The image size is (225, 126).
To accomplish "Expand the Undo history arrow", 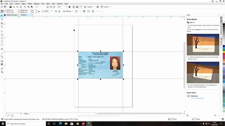I will tap(38, 7).
